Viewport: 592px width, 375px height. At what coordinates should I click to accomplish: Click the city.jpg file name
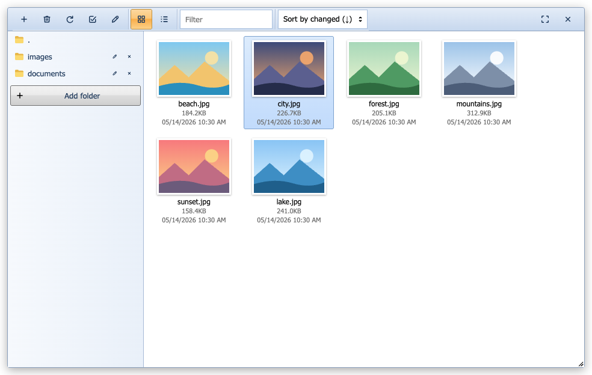click(289, 104)
